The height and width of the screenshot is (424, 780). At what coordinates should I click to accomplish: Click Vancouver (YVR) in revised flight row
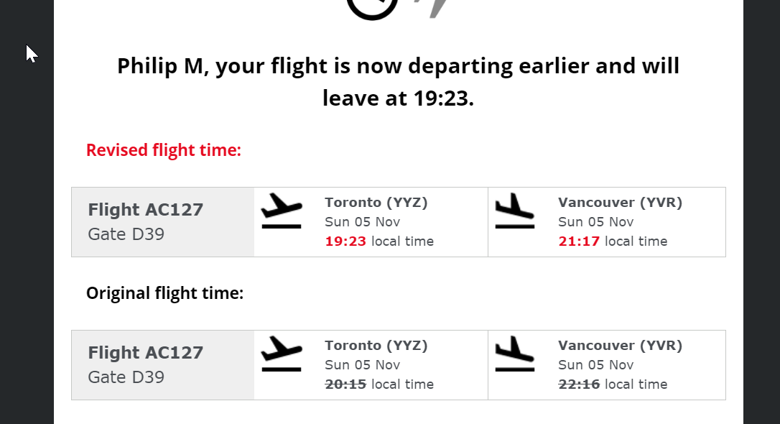[620, 203]
